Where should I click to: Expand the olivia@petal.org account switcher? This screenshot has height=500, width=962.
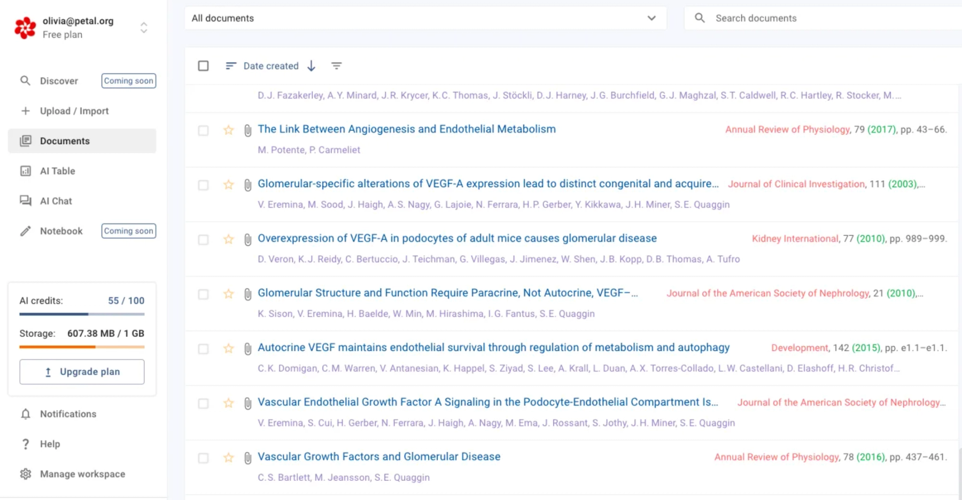point(144,28)
